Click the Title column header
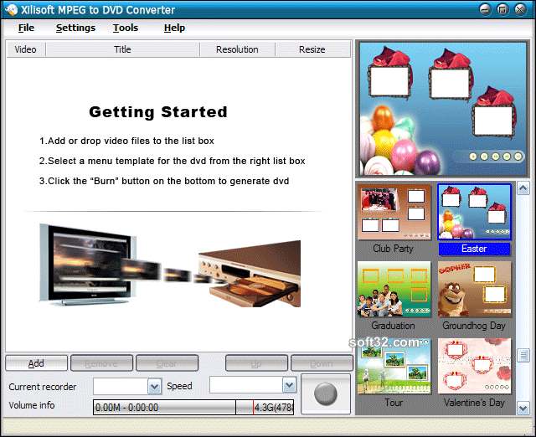 click(122, 49)
